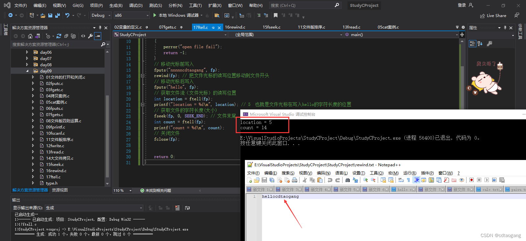Toggle Preview Selected Items in Solution Explorer
The height and width of the screenshot is (241, 526).
[98, 36]
